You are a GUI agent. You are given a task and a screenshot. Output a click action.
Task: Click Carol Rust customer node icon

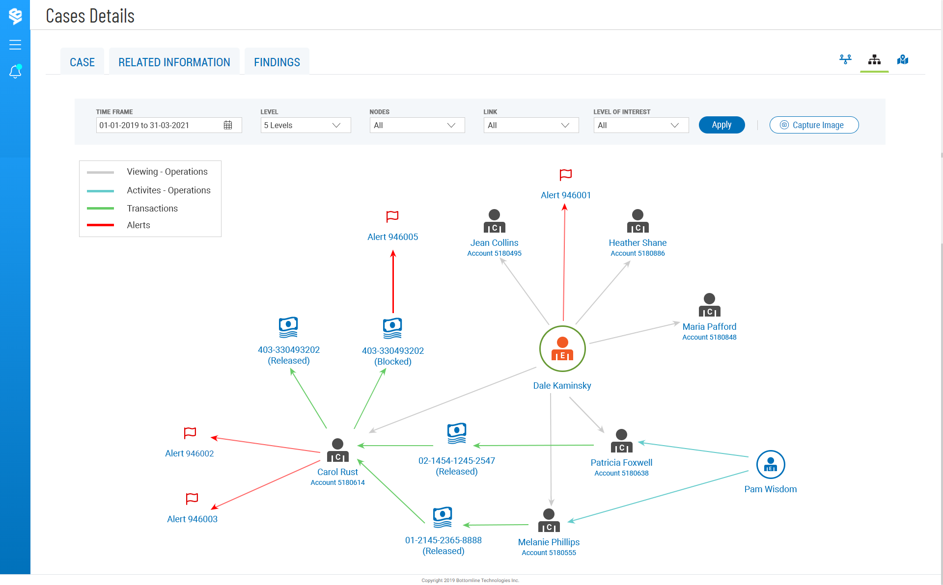click(337, 450)
